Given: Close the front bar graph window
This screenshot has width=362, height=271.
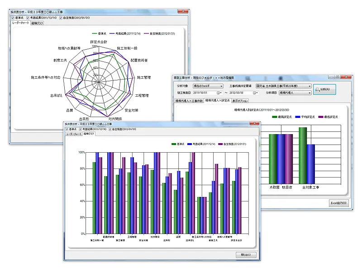Looking at the screenshot, I should click(x=254, y=123).
